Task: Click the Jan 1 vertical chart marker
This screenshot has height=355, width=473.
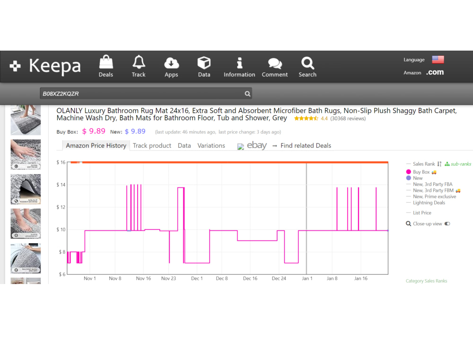Action: [307, 218]
